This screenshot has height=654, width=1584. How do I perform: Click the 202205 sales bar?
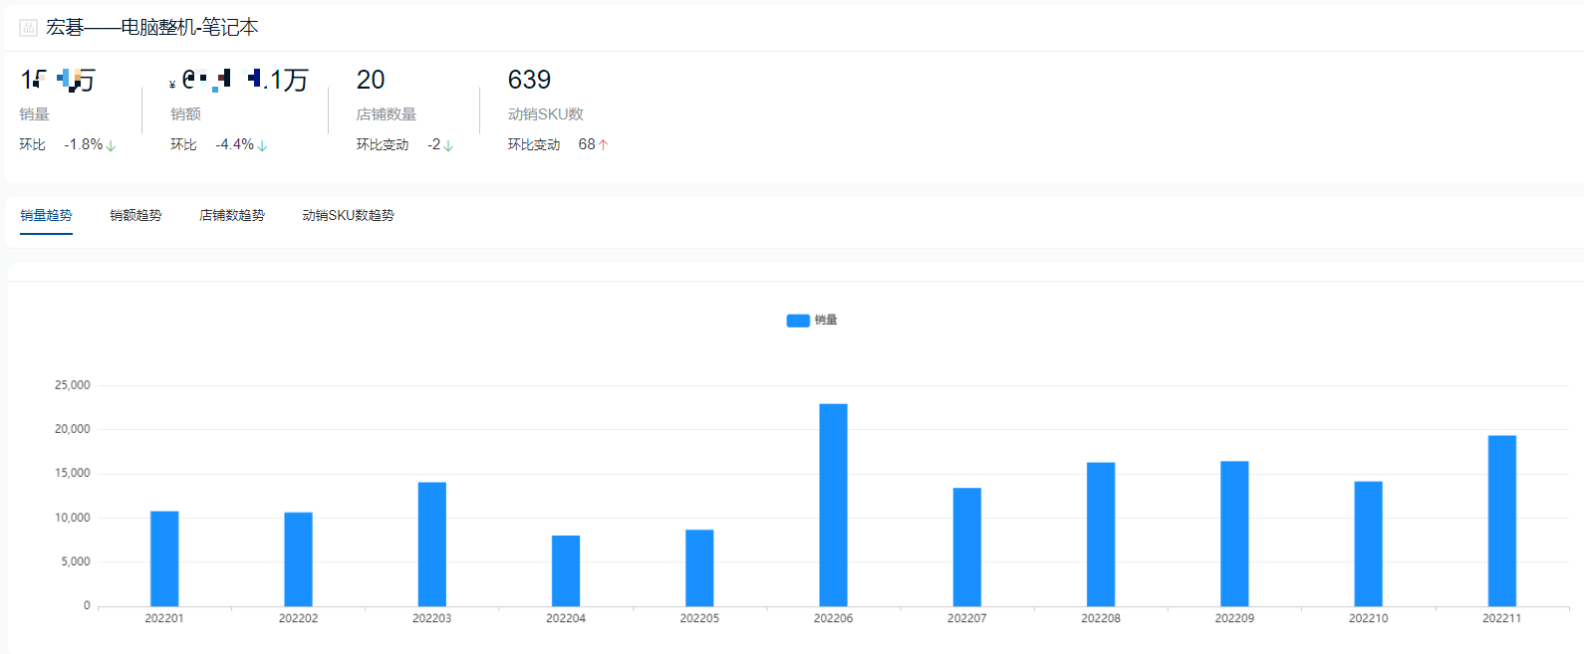click(699, 568)
